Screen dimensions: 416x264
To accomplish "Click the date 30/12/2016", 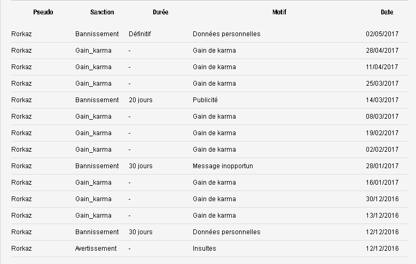I will coord(382,199).
